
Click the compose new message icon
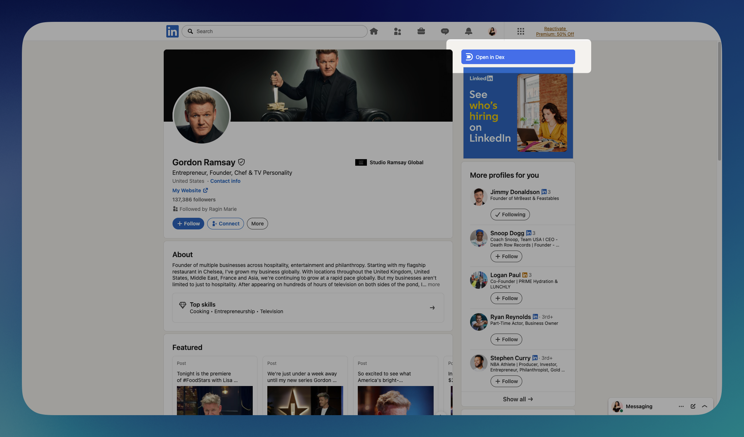[x=693, y=406]
